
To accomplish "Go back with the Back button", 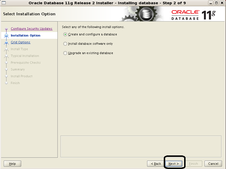I will point(156,164).
